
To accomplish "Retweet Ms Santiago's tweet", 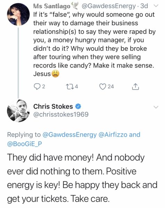I will [x=69, y=87].
